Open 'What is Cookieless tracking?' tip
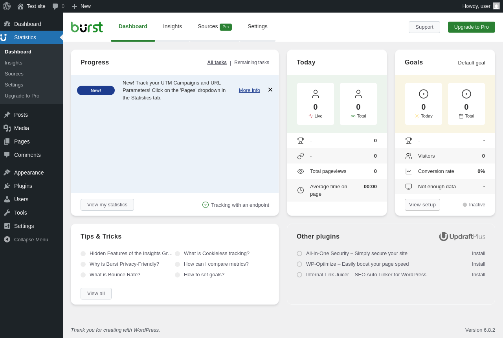Screen dimensions: 503x338 (x=217, y=253)
